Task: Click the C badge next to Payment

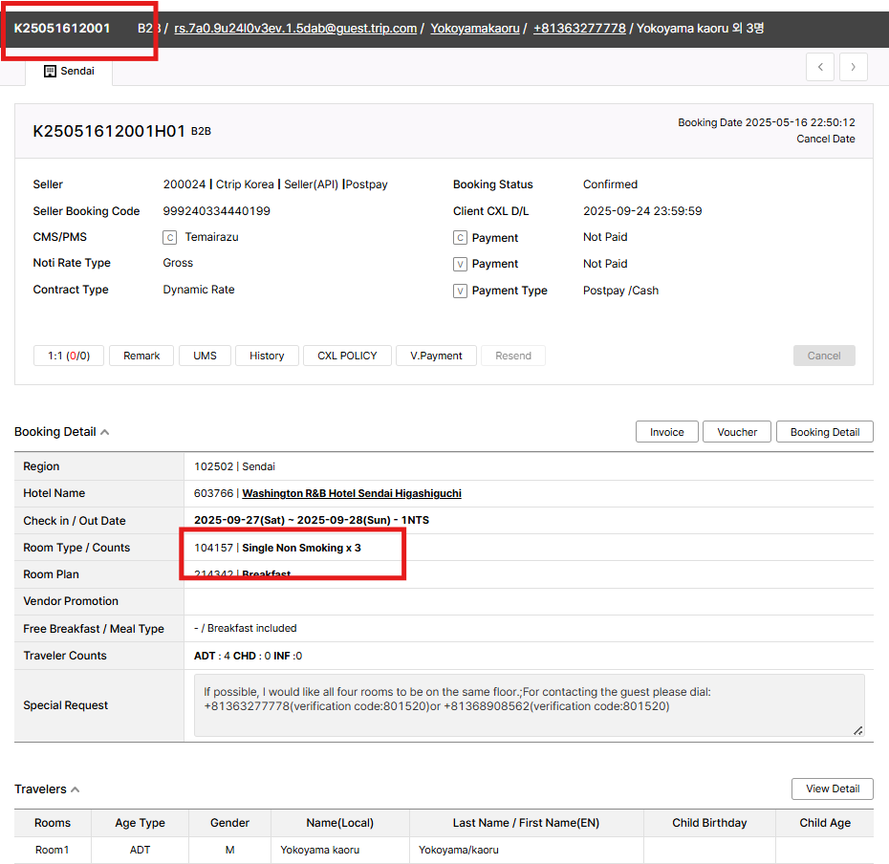Action: [460, 238]
